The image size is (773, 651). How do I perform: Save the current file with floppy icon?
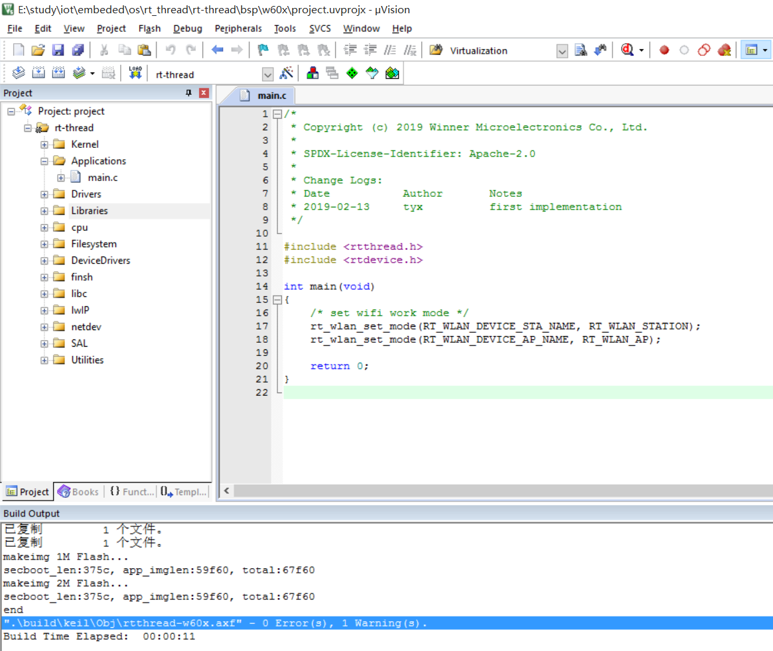[58, 50]
